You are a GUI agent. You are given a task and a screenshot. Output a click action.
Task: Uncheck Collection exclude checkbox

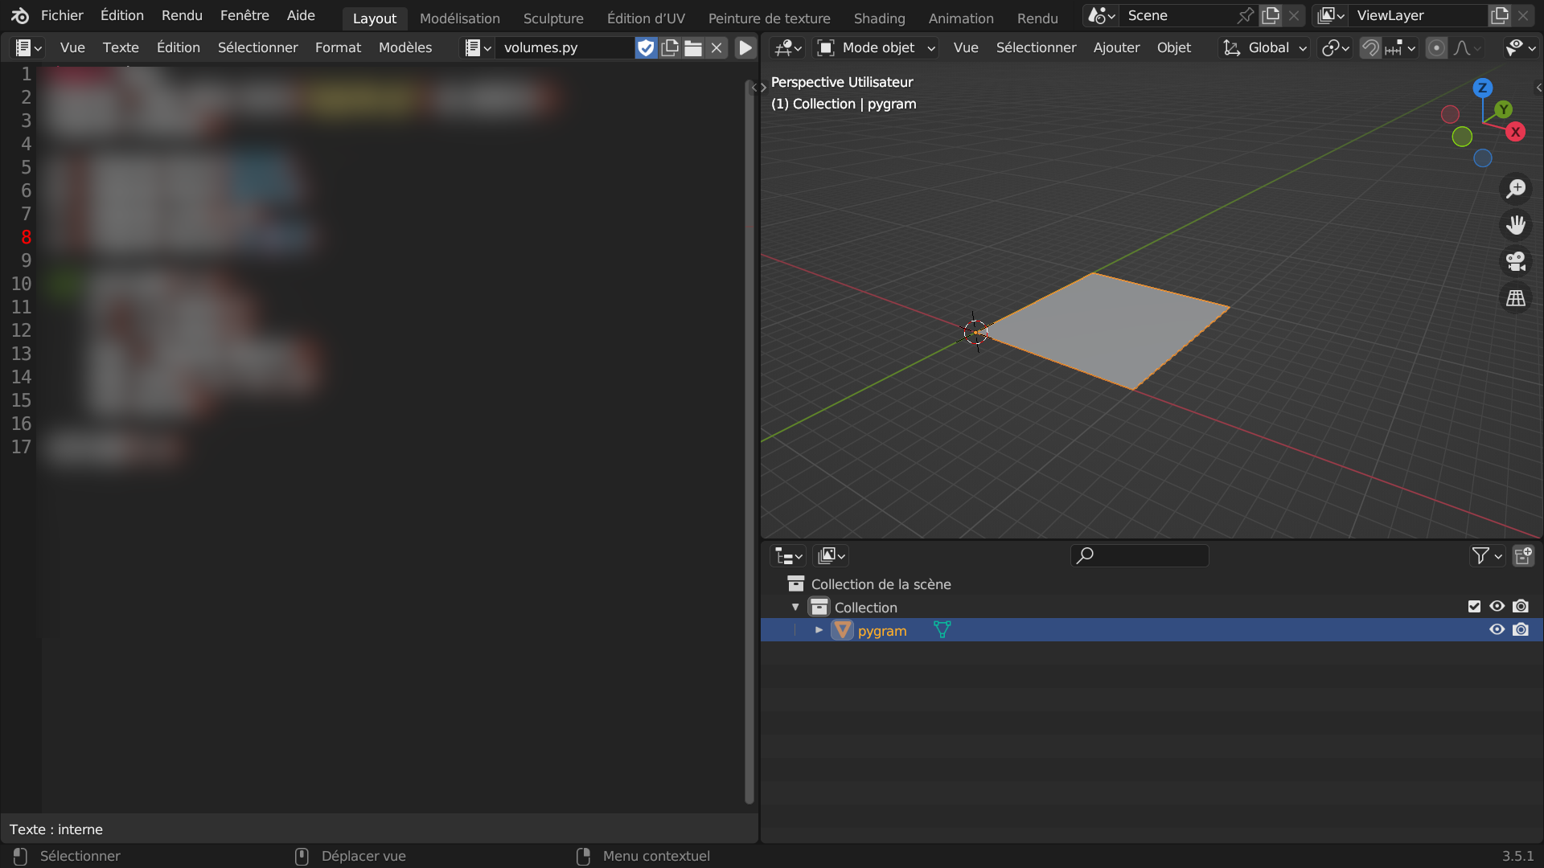coord(1474,607)
